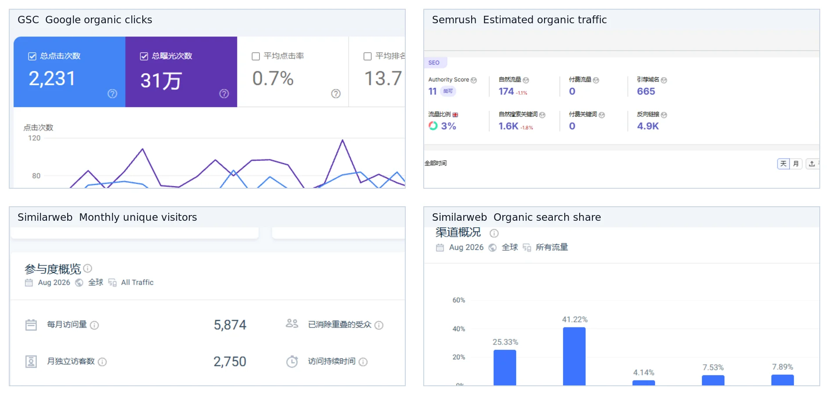Screen dimensions: 829x395
Task: Open help icon in 总曝光次数 card
Action: [x=224, y=93]
